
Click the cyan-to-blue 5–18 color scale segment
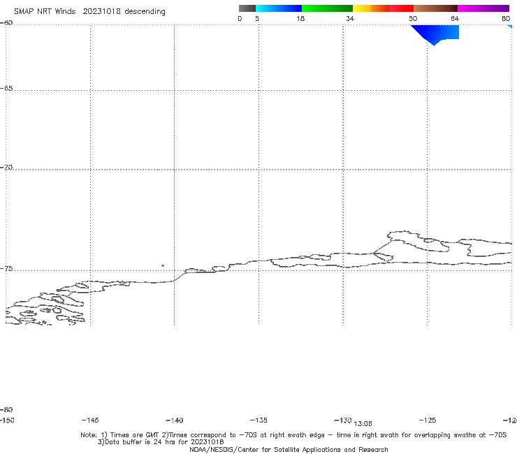pos(279,8)
